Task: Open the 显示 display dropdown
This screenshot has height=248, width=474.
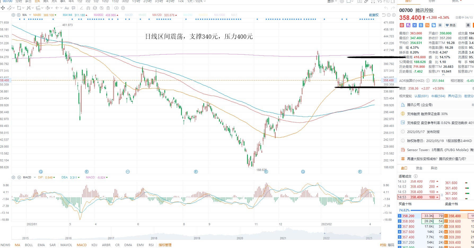Action: 332,1
